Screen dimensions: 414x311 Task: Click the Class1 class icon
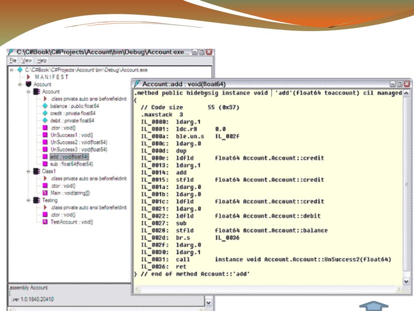coord(37,171)
